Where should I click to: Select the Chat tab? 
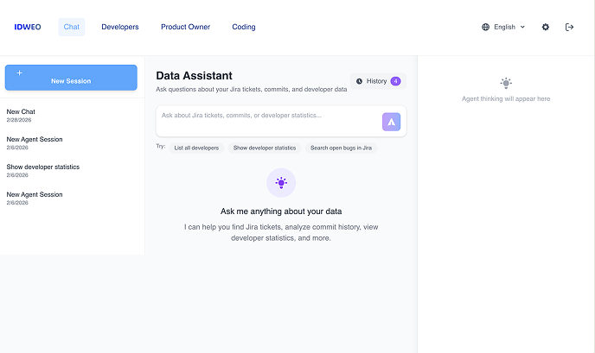pyautogui.click(x=72, y=27)
